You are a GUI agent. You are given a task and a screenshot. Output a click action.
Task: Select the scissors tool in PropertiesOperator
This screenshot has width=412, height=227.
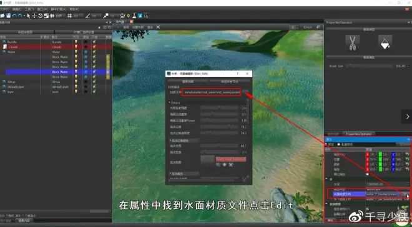(352, 43)
